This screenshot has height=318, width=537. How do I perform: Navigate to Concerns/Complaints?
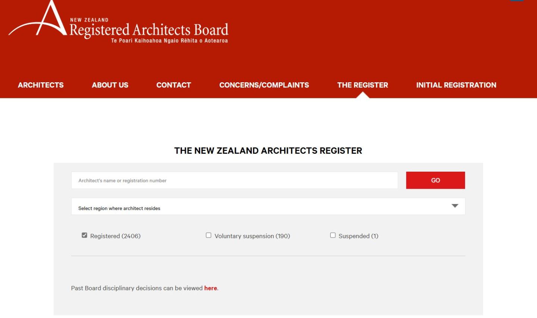click(264, 85)
